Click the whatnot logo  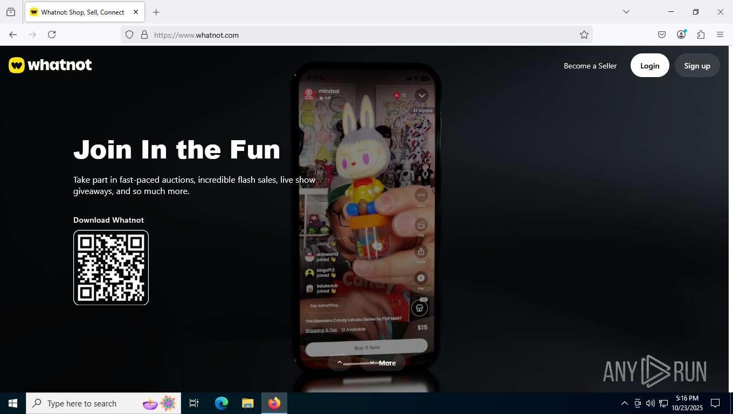click(x=50, y=65)
